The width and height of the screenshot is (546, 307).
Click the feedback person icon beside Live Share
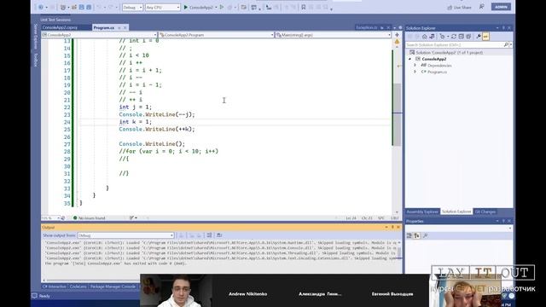481,7
